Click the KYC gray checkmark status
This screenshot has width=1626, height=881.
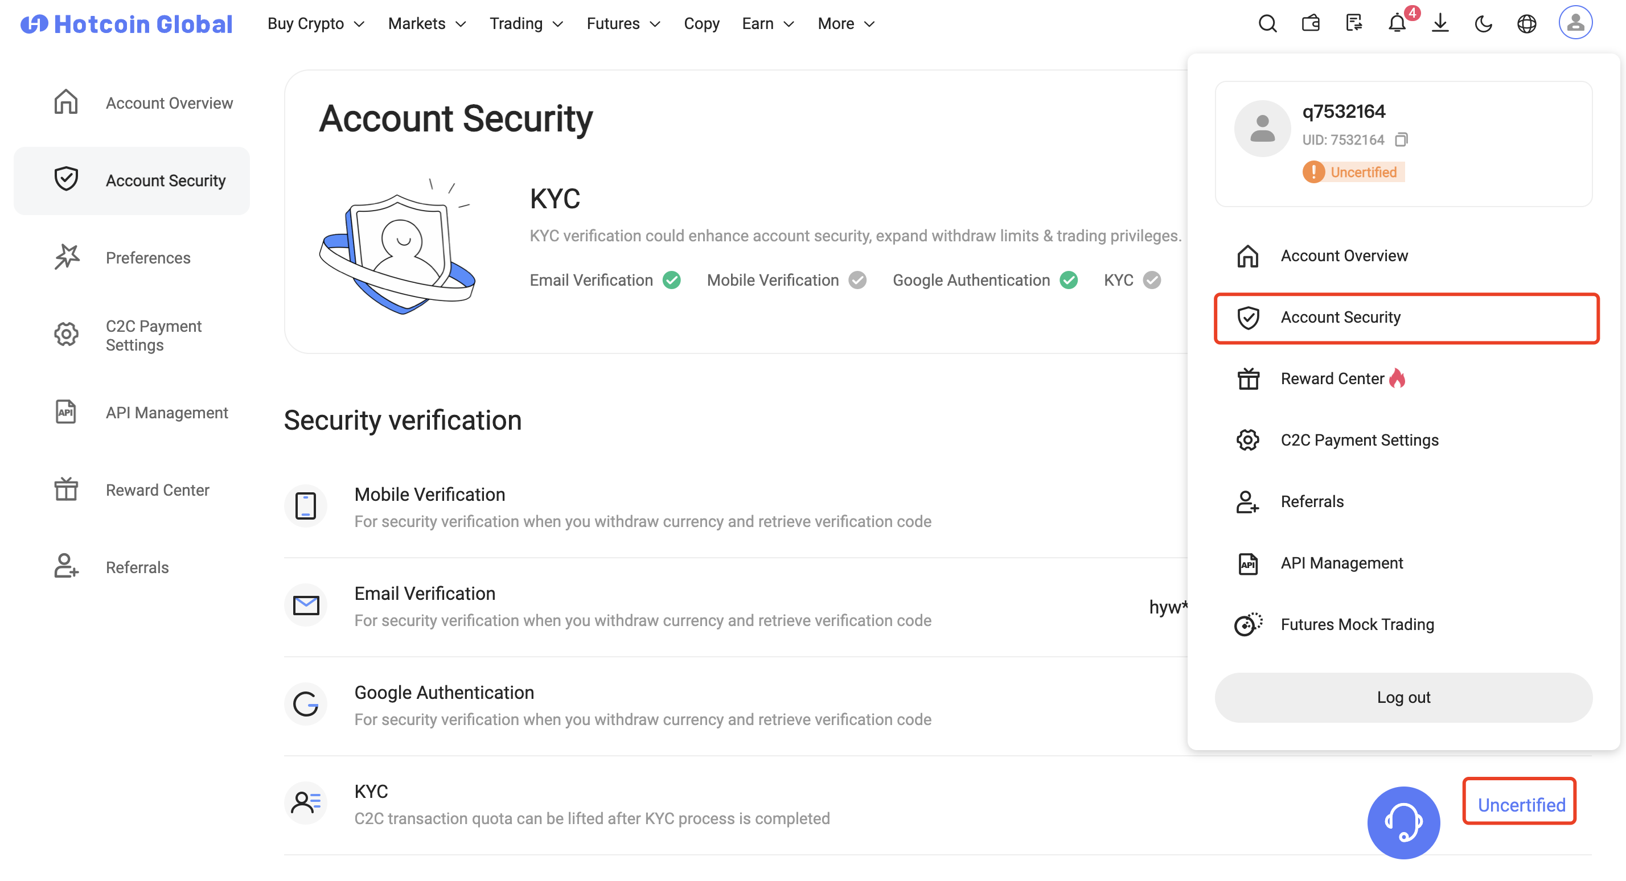click(1151, 279)
